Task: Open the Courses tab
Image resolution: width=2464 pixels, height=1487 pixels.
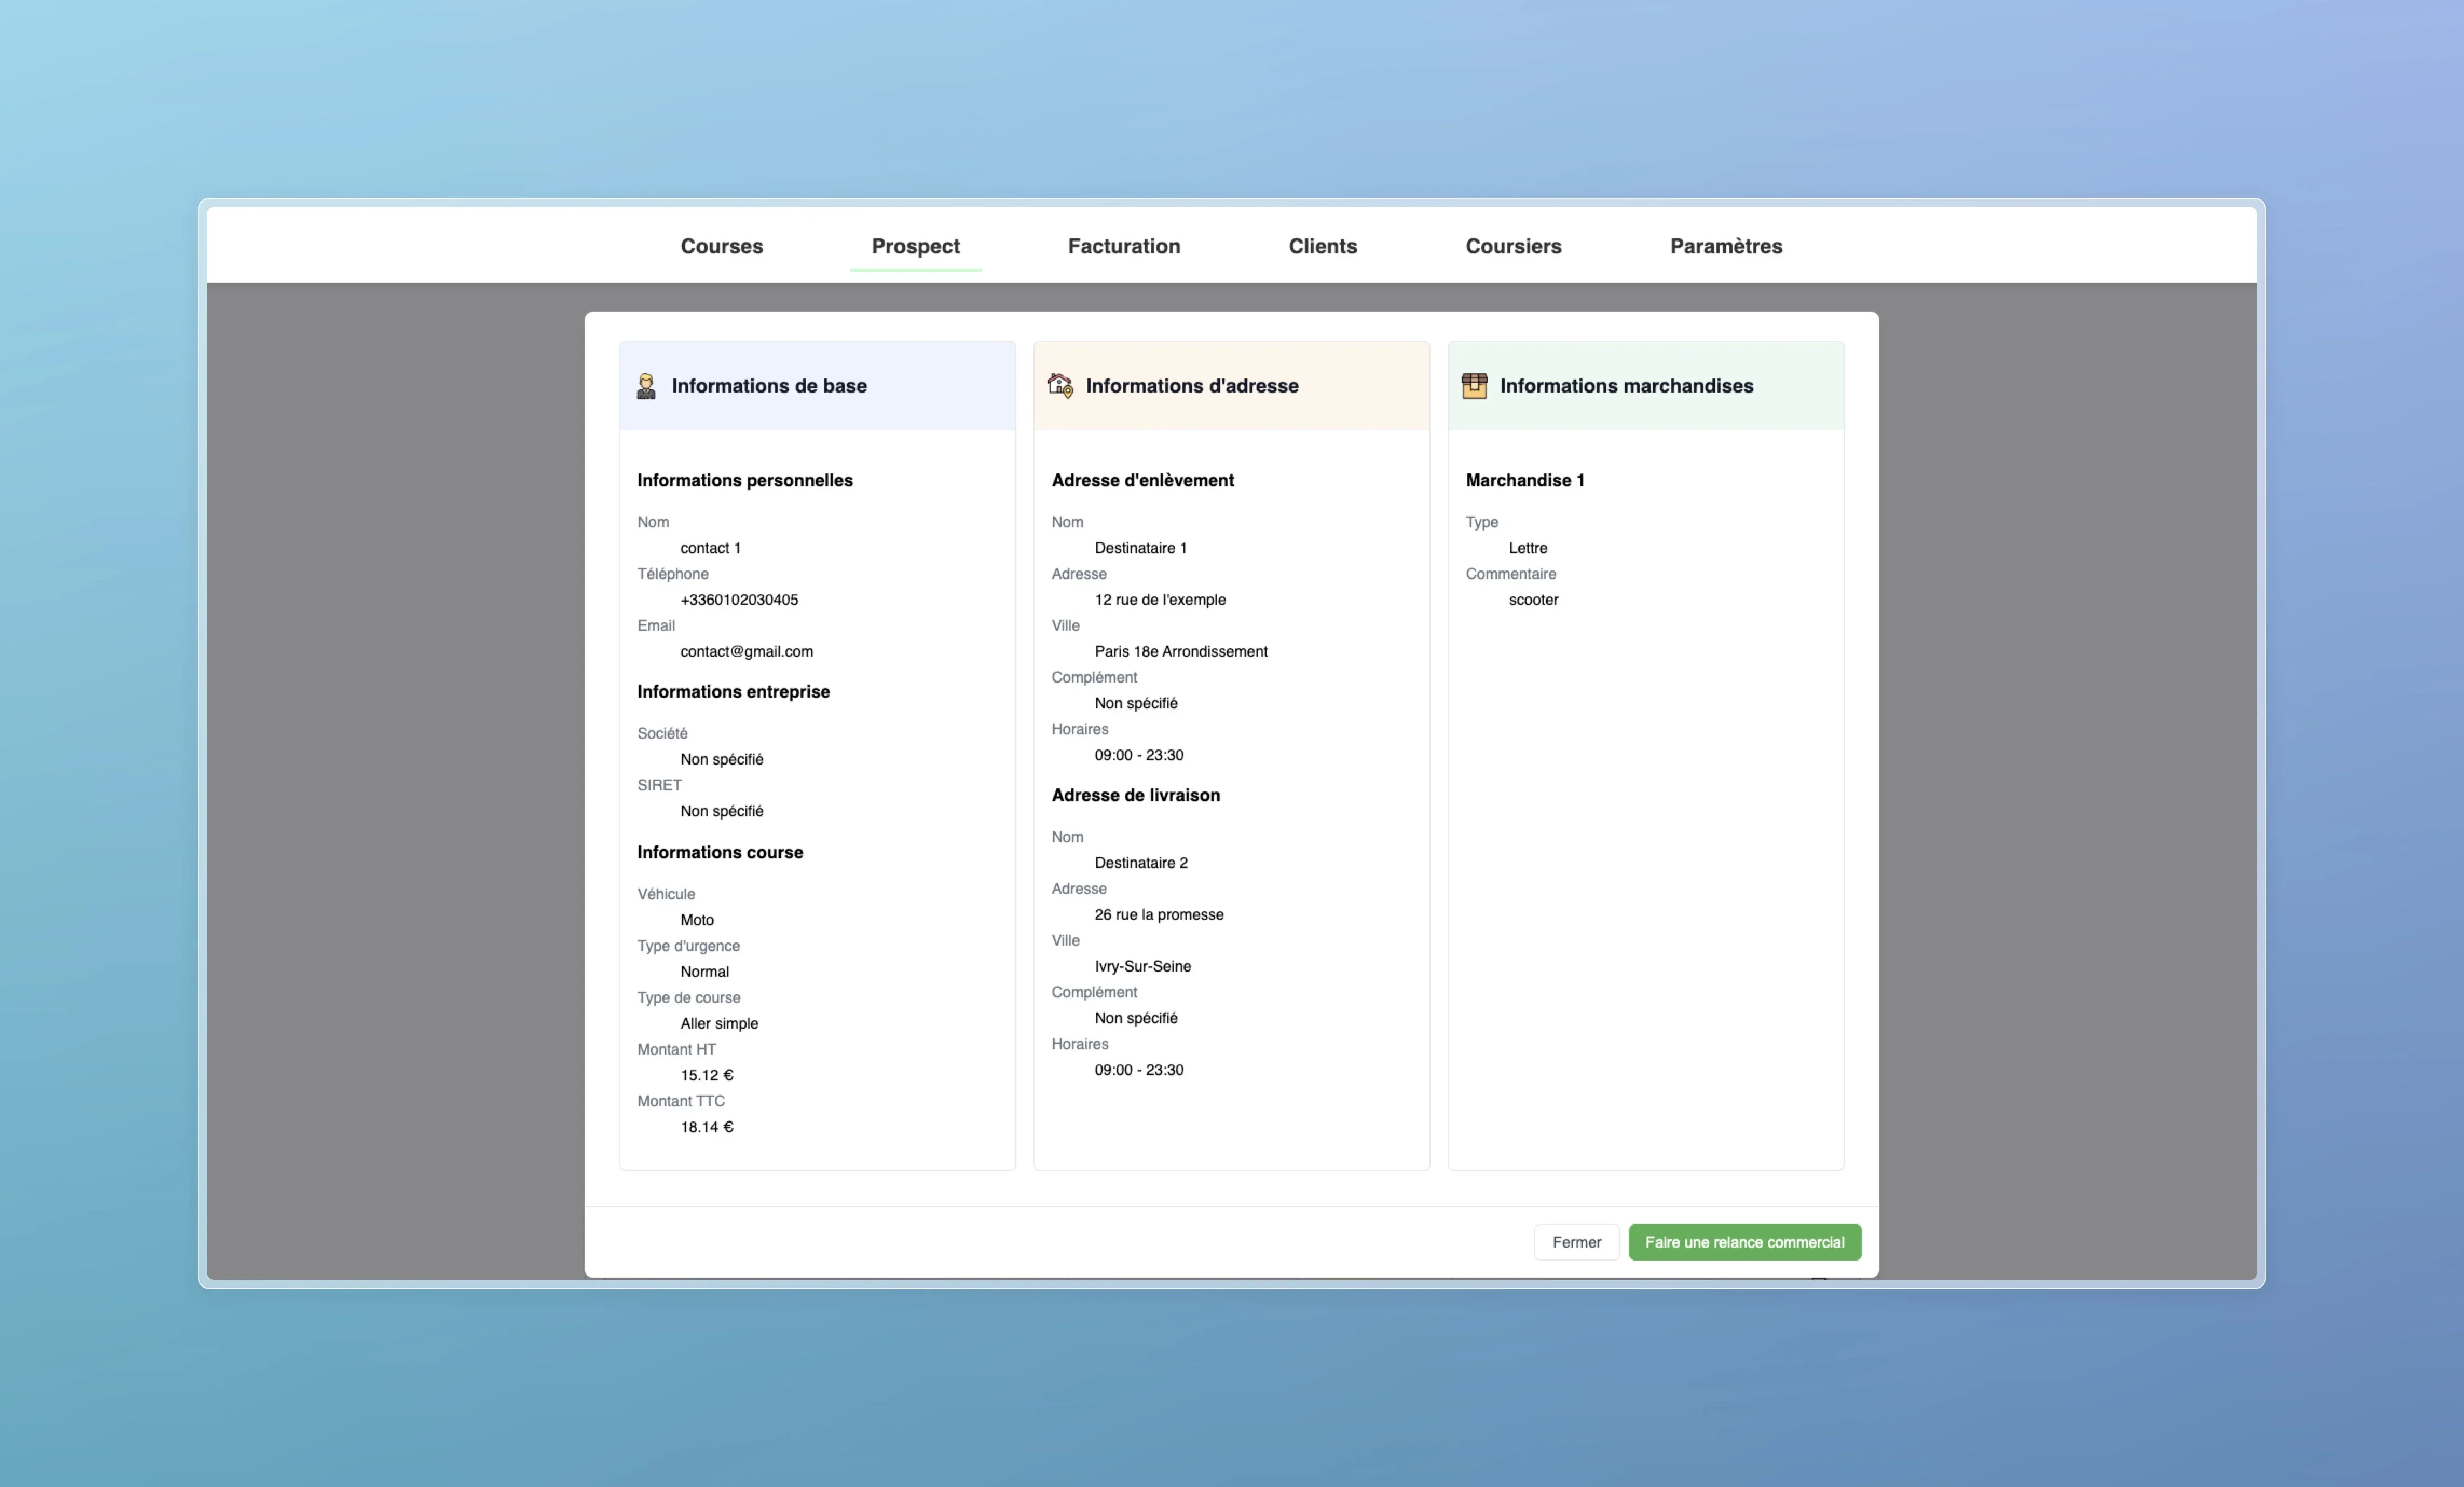Action: (x=721, y=246)
